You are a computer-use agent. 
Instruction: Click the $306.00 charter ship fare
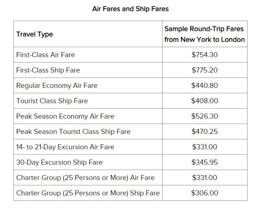pos(205,193)
